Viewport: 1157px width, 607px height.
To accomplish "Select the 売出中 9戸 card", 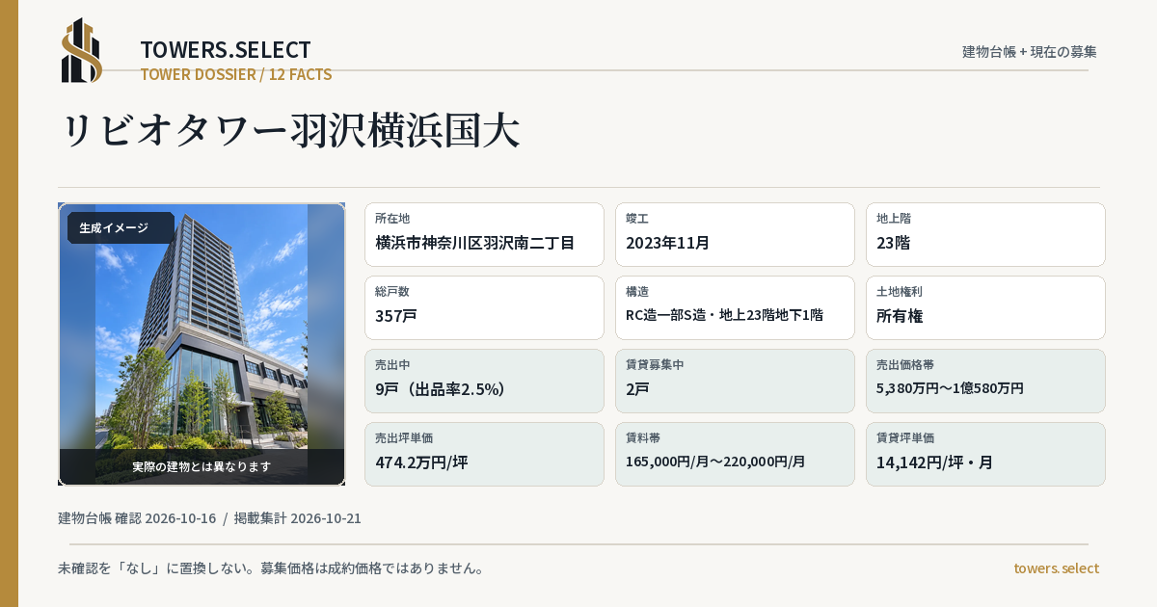I will click(x=484, y=381).
